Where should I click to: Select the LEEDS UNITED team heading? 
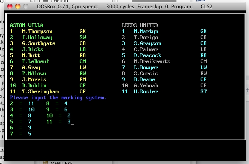pyautogui.click(x=140, y=25)
